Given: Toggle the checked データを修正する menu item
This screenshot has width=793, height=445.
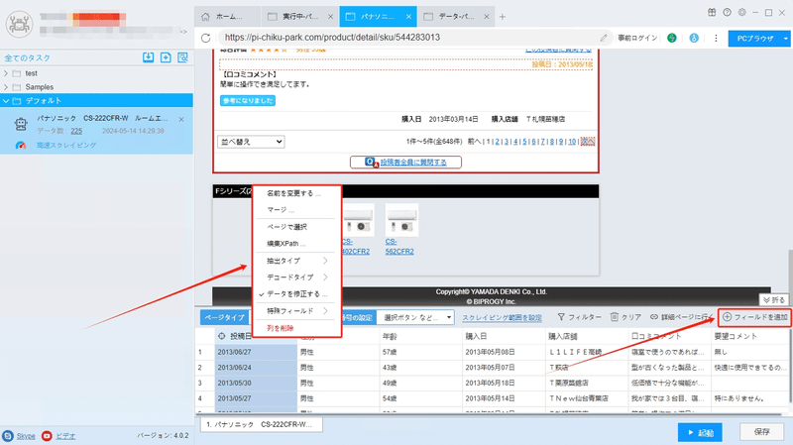Looking at the screenshot, I should [x=296, y=293].
